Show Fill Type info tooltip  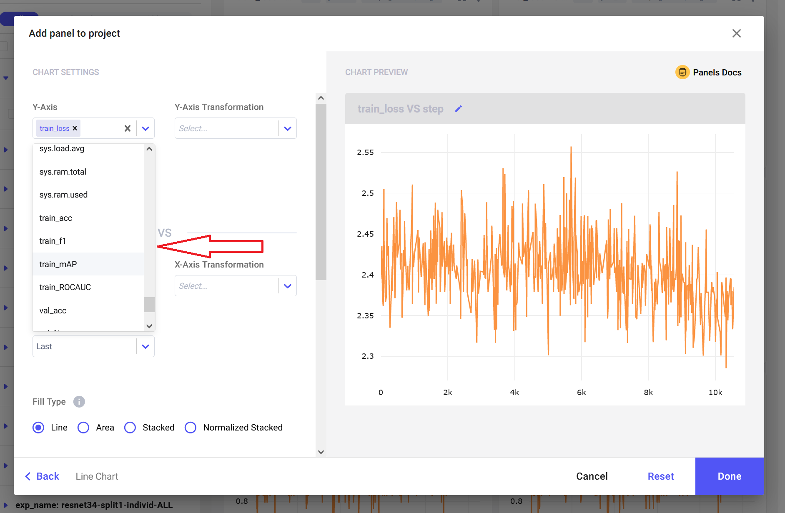79,402
